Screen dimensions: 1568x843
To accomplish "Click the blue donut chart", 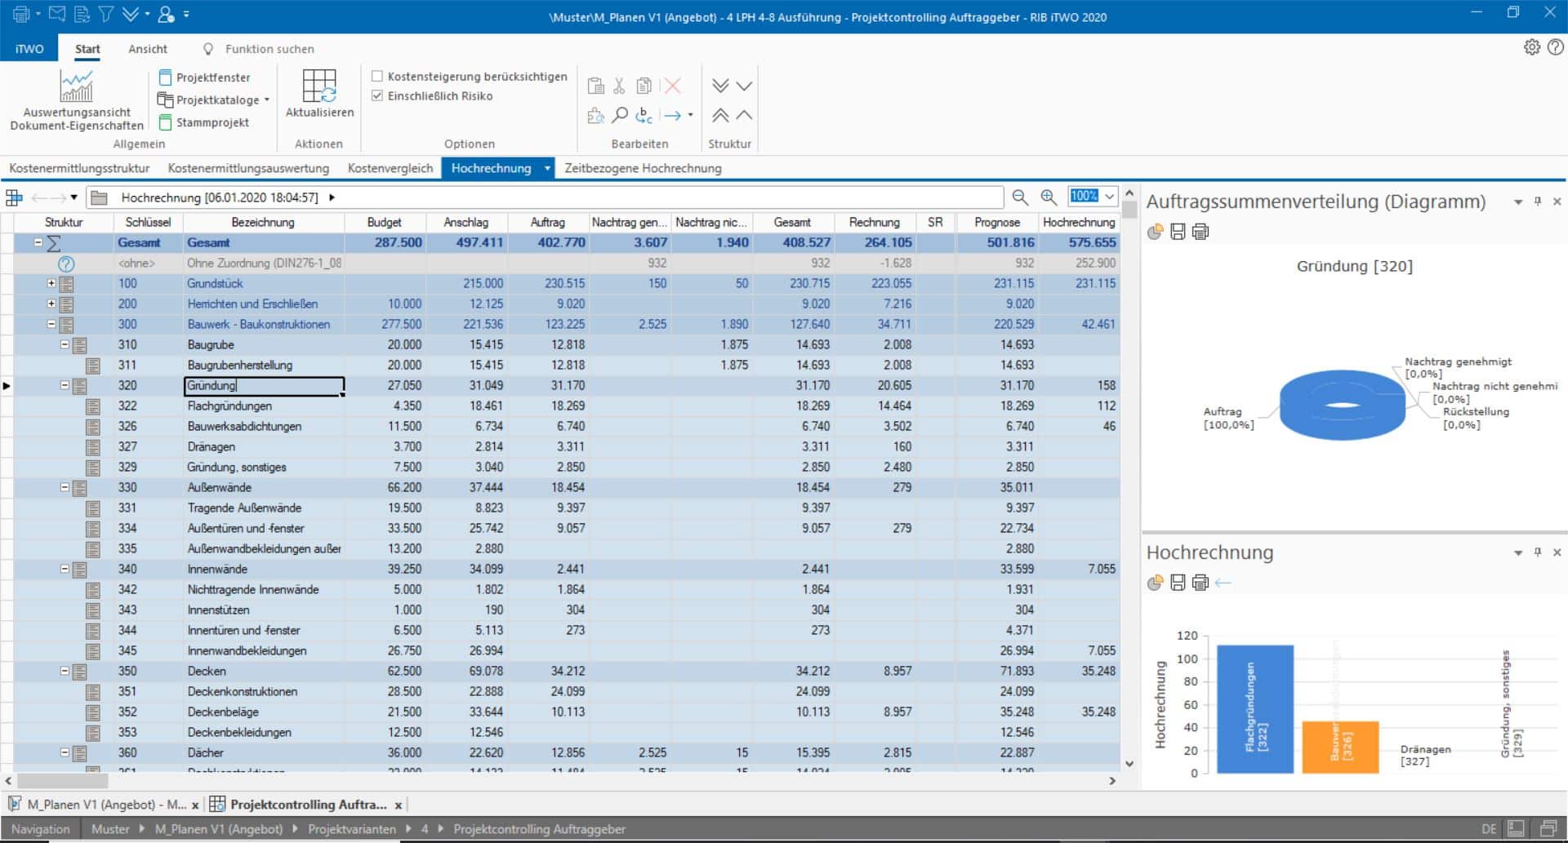I will tap(1342, 405).
